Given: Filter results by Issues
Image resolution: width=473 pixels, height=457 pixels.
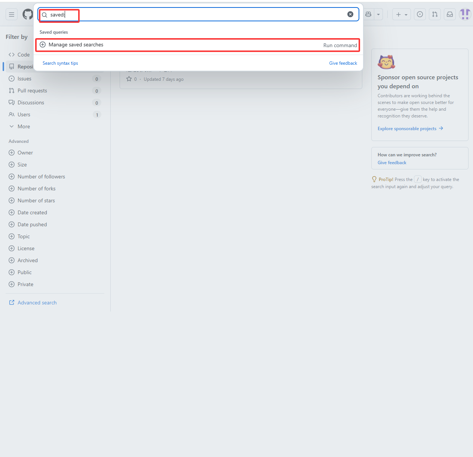Looking at the screenshot, I should (24, 79).
